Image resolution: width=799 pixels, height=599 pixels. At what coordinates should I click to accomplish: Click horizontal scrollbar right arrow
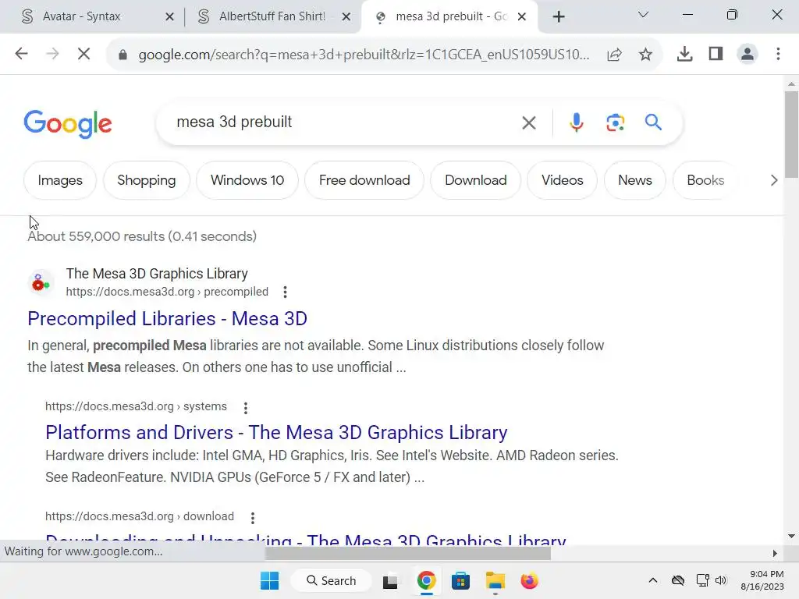pyautogui.click(x=775, y=553)
